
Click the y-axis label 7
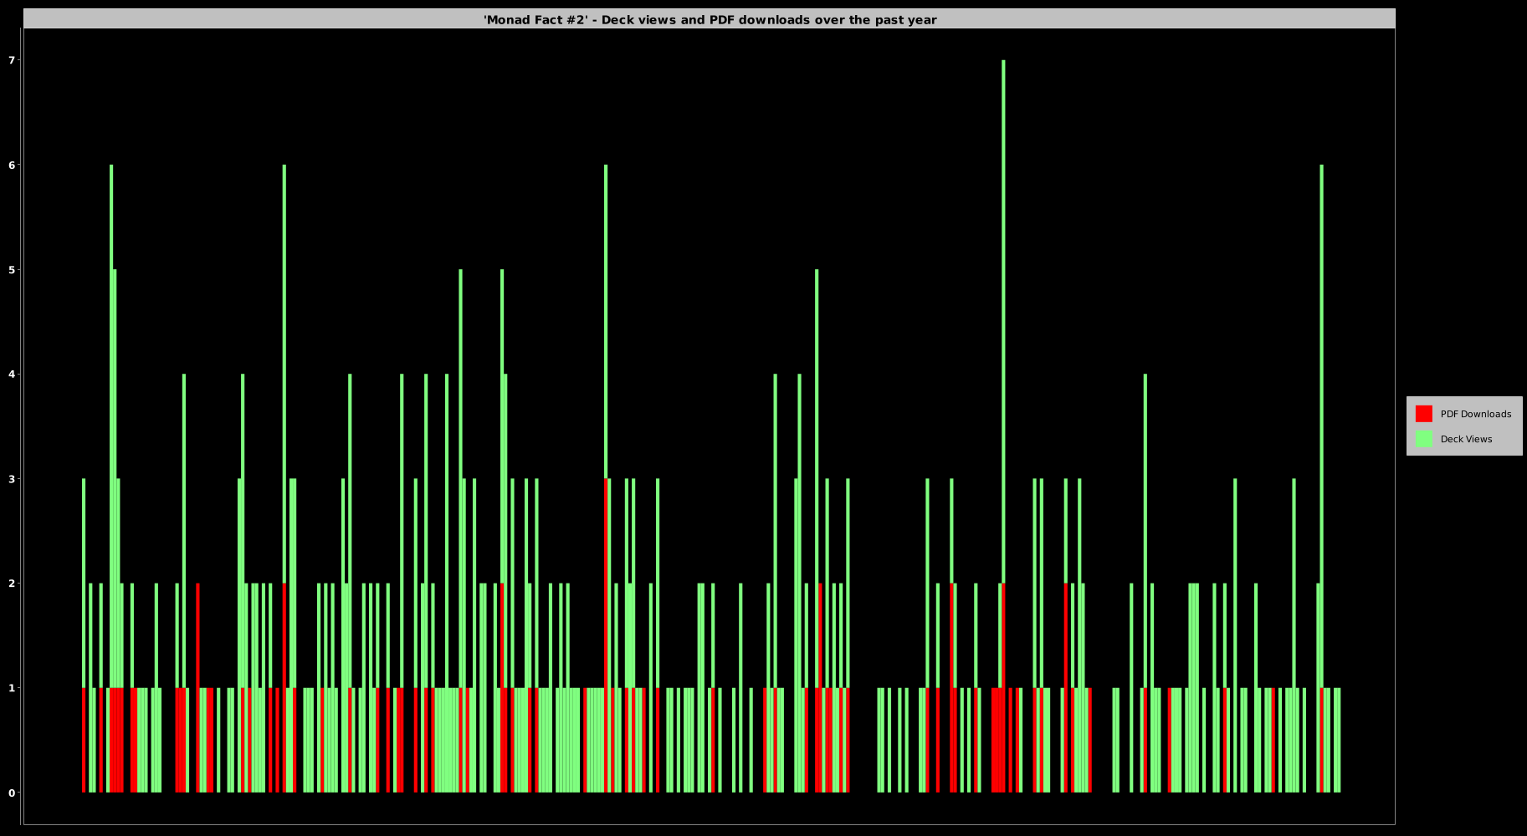(x=12, y=60)
